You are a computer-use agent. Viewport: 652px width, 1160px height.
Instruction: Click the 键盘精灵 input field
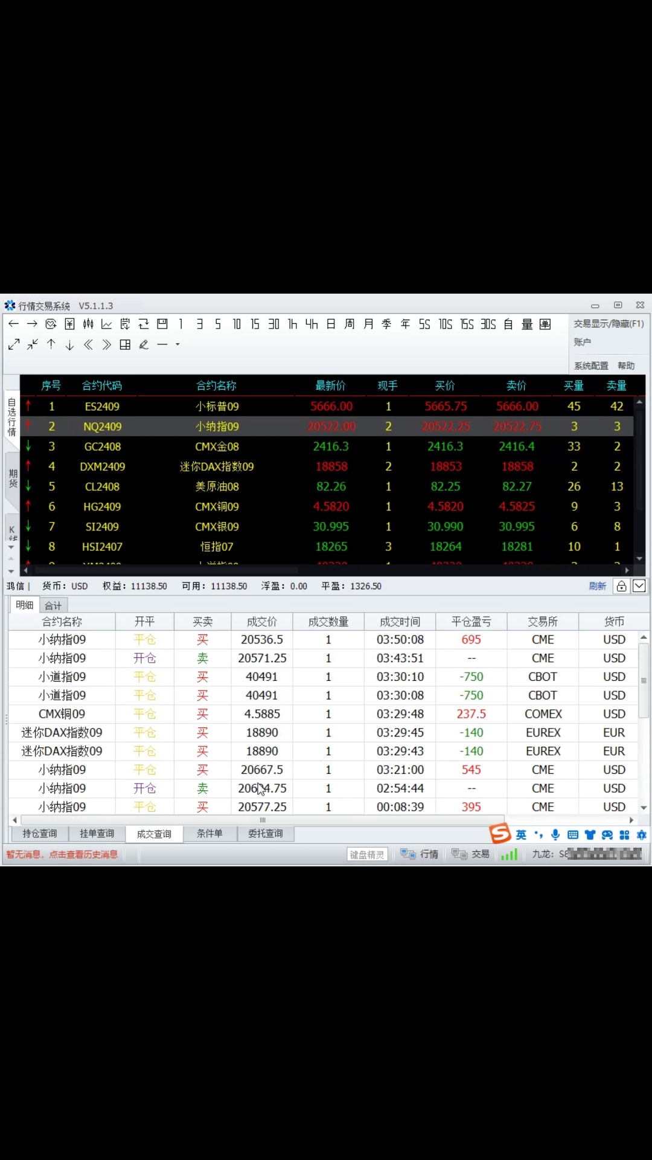click(x=367, y=854)
